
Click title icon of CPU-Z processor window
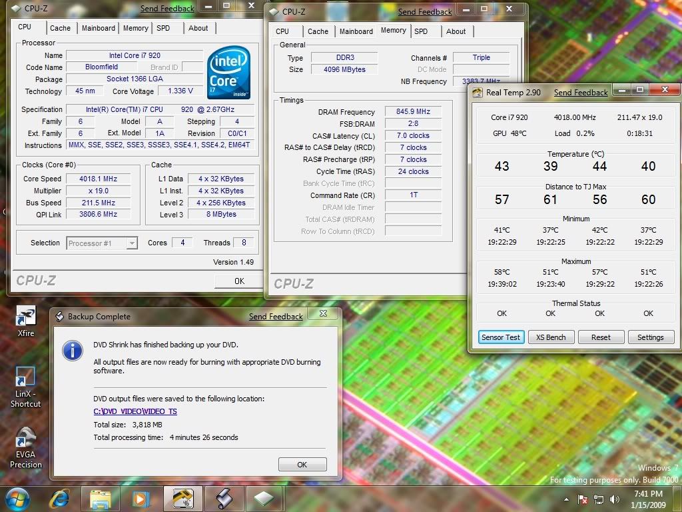[16, 8]
